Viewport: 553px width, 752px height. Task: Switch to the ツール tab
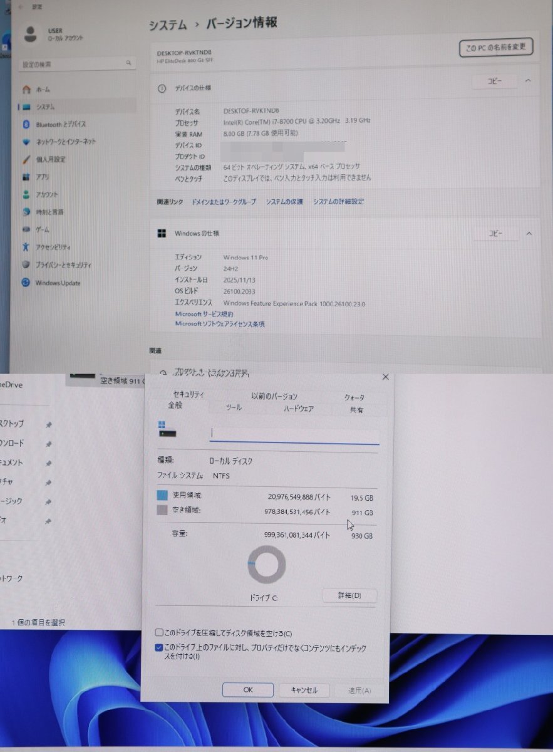coord(234,408)
